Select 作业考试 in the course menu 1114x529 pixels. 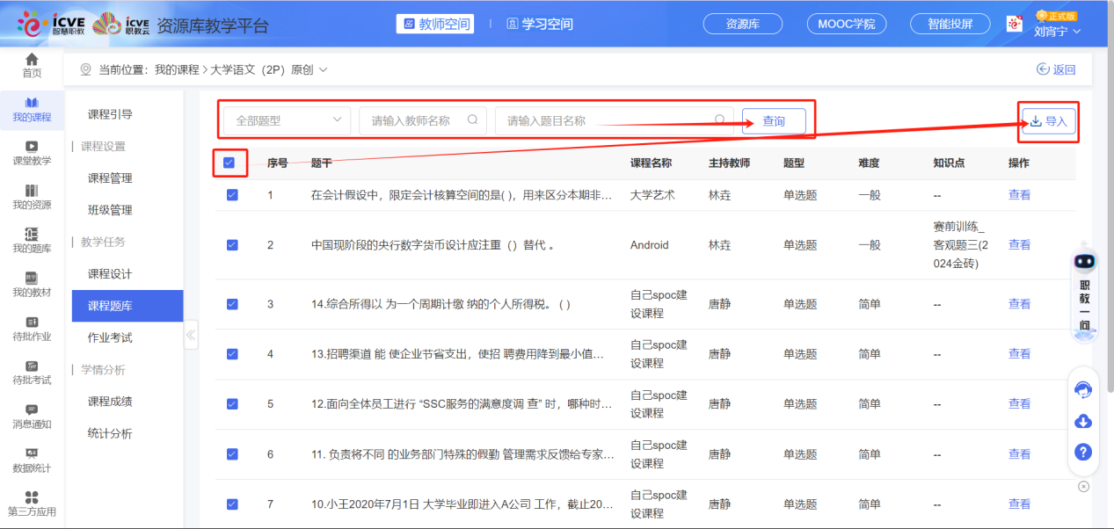tap(111, 337)
